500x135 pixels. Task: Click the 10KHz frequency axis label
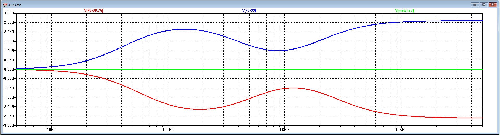point(401,130)
